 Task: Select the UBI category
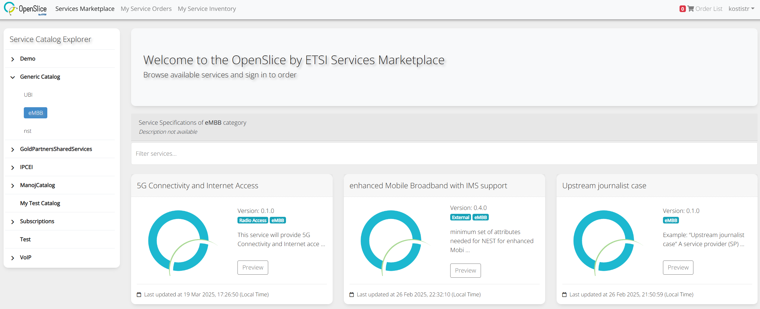pos(28,95)
